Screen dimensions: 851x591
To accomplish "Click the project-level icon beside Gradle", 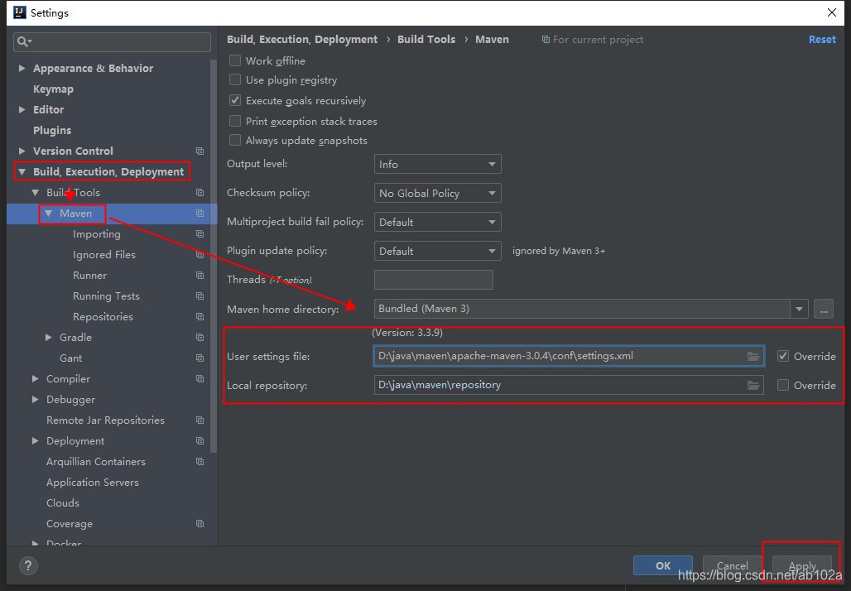I will [200, 337].
